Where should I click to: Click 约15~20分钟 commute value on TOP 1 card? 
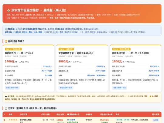click(47, 71)
